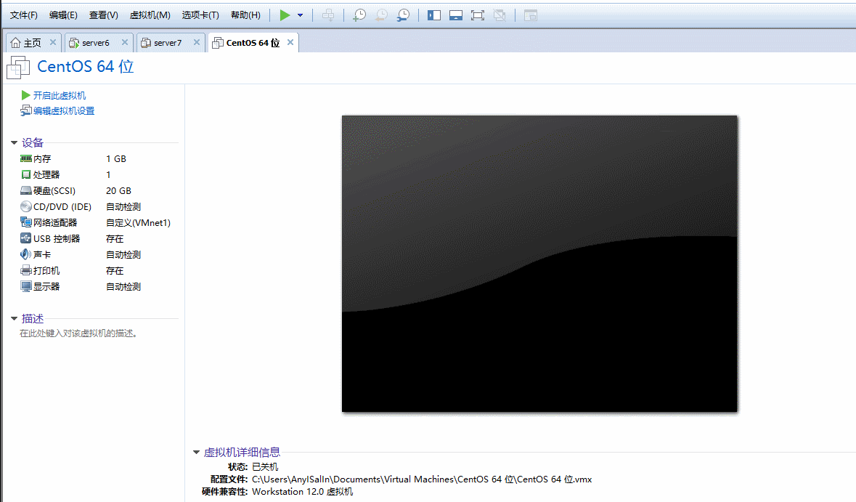Click the 内存 memory device icon
856x502 pixels.
[25, 158]
